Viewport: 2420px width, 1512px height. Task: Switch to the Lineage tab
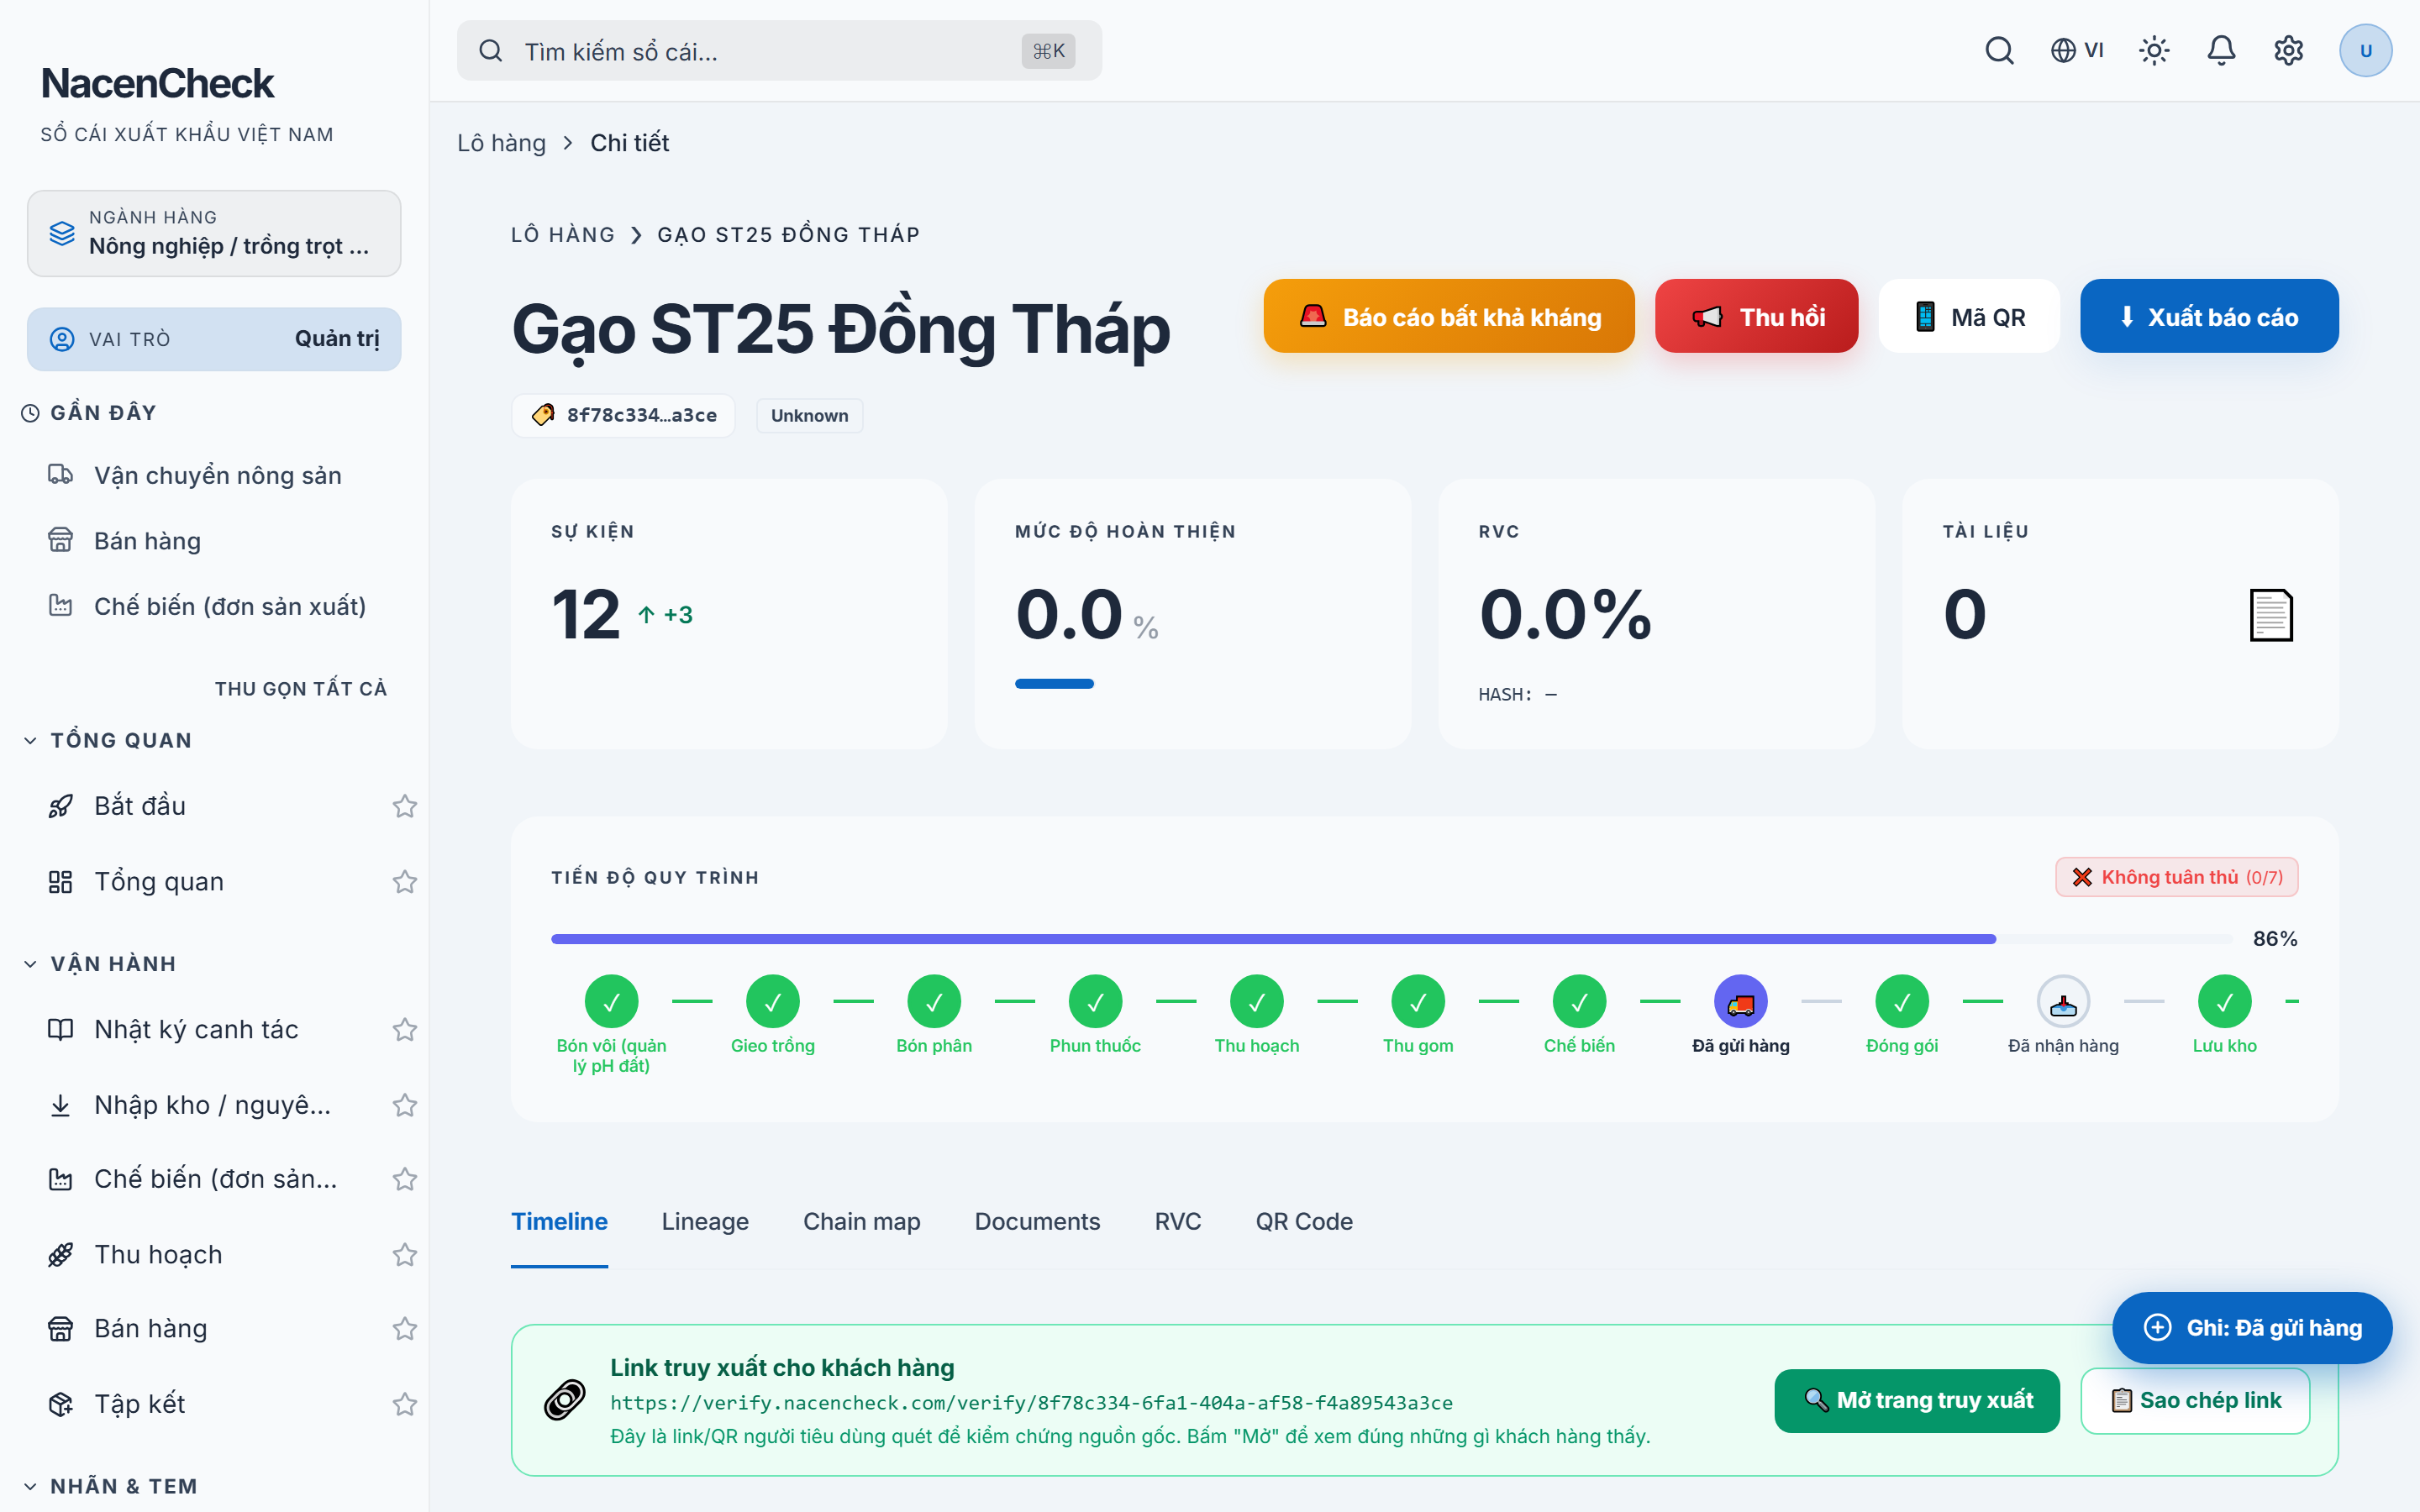705,1221
